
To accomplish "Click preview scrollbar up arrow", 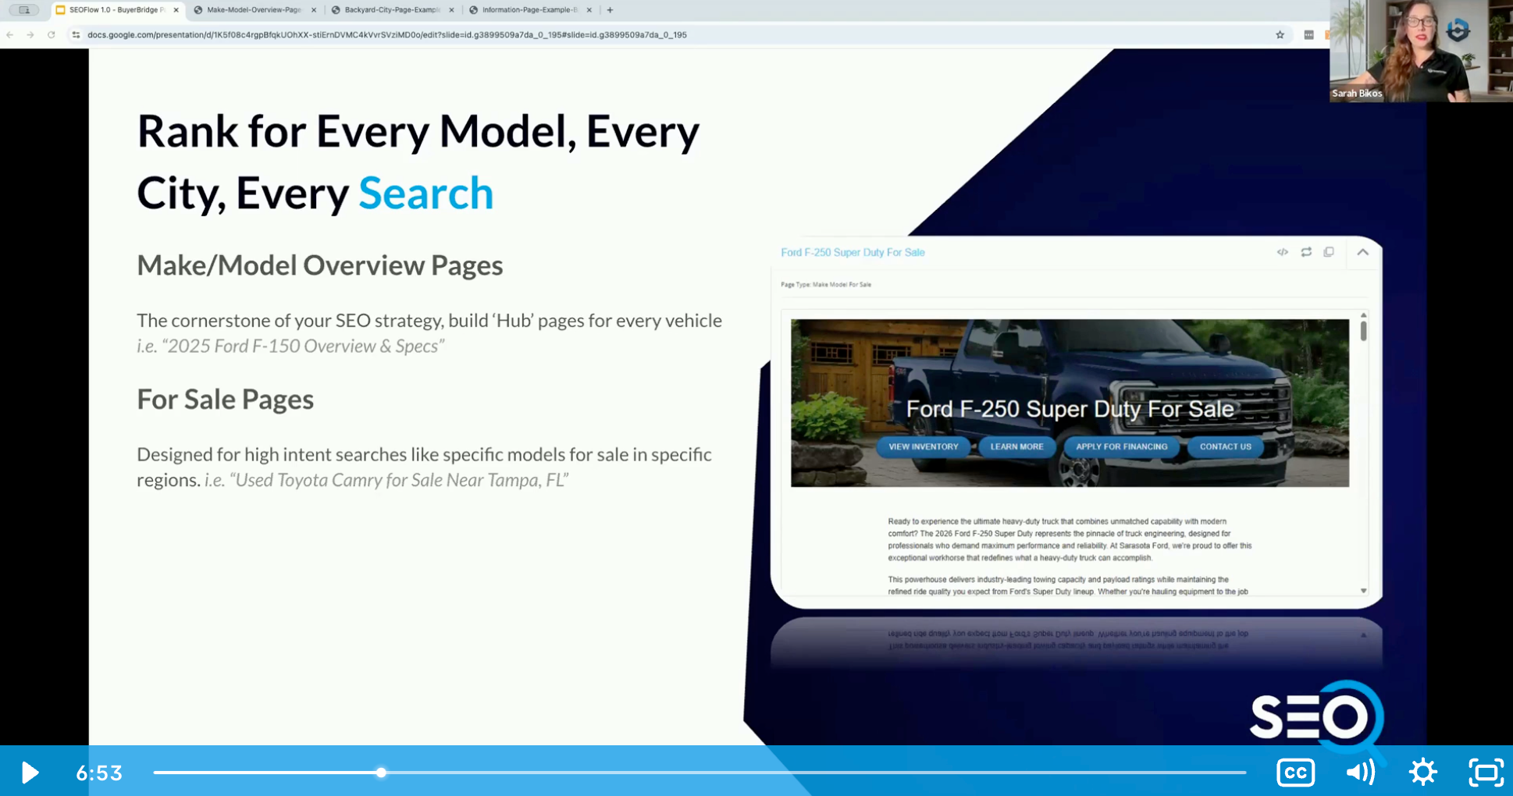I will coord(1363,315).
